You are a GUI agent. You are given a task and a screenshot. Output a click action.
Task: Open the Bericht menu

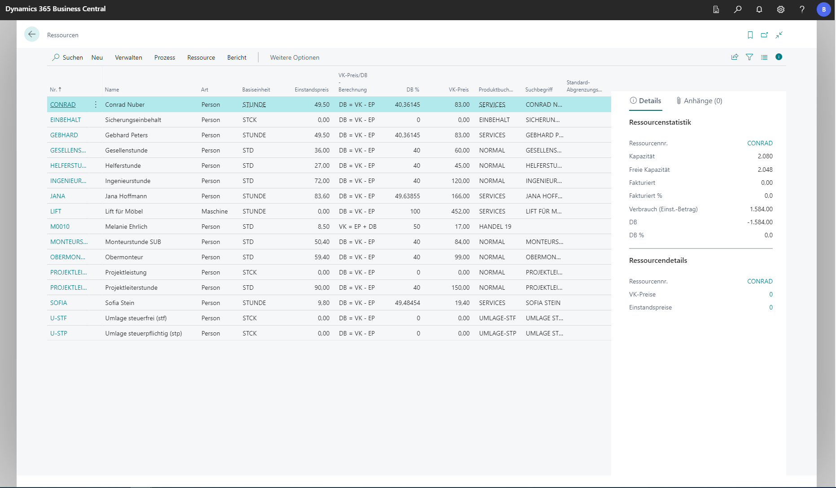click(236, 57)
